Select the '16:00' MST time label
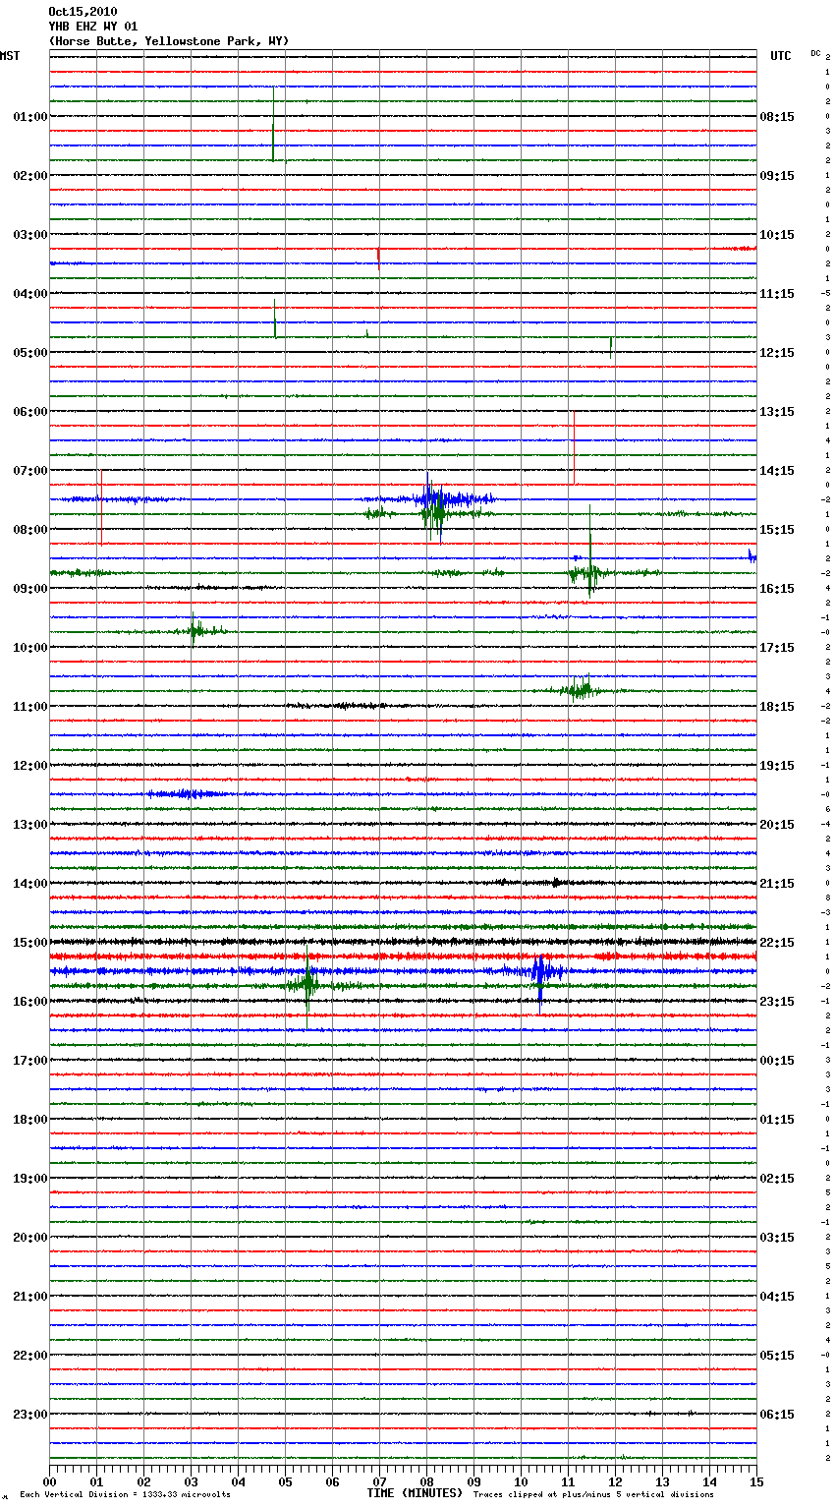The image size is (835, 1508). (x=30, y=1002)
